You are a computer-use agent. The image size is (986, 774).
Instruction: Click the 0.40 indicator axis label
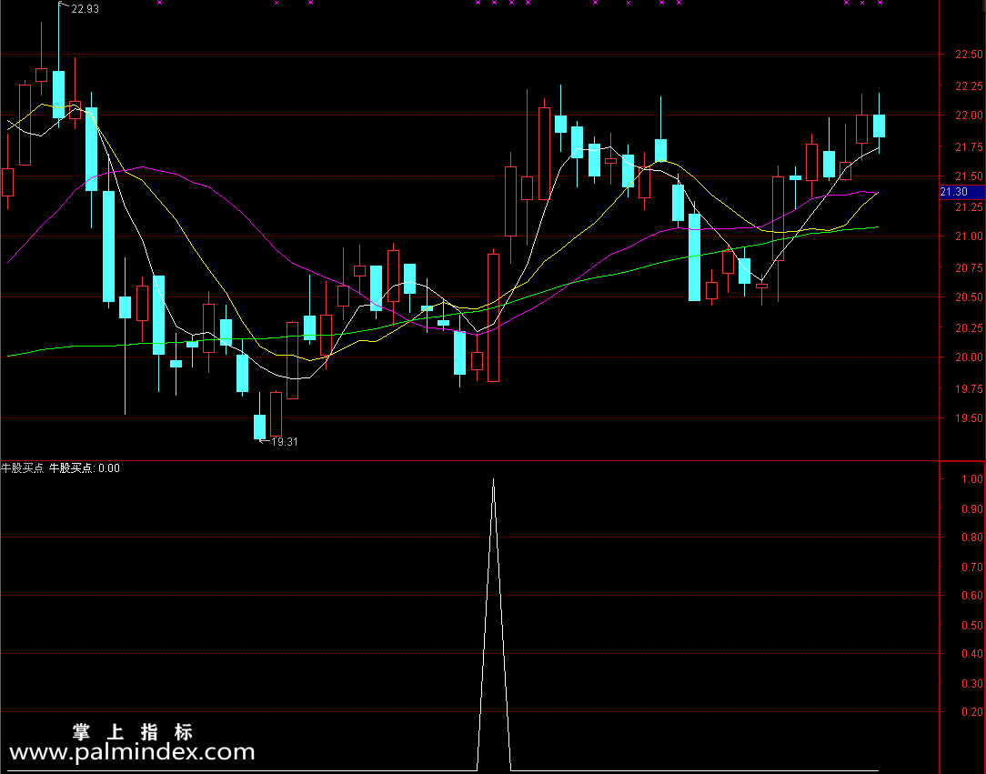coord(972,654)
